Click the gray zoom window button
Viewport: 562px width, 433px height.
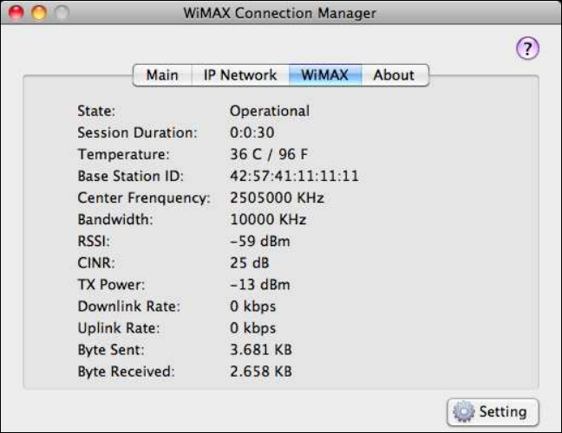point(59,13)
